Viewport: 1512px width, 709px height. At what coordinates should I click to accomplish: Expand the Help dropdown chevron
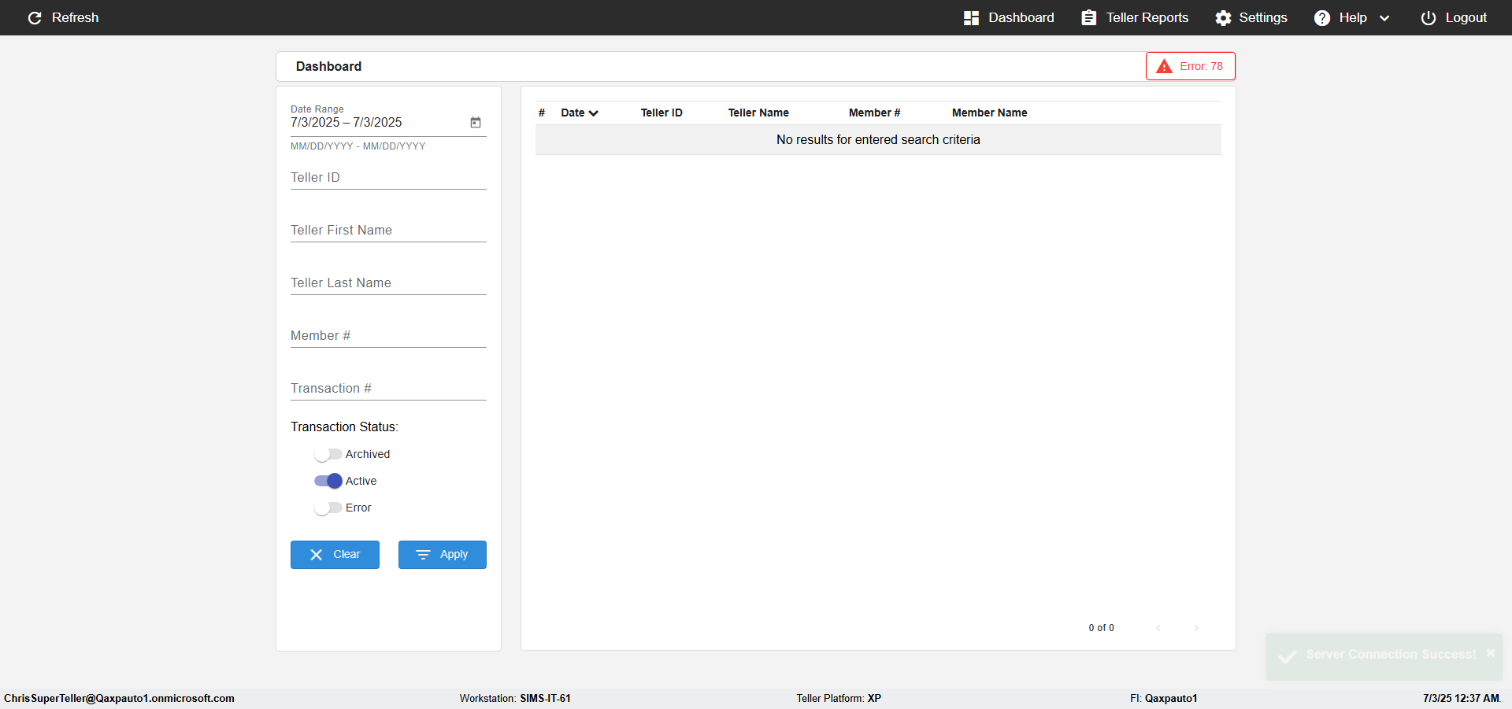pos(1384,18)
